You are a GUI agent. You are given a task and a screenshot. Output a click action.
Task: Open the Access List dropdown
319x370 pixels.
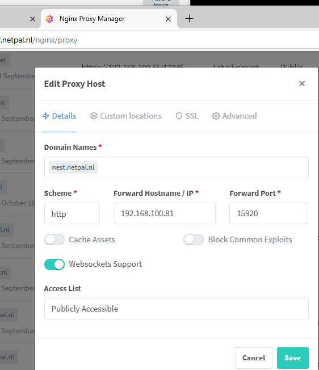click(177, 309)
